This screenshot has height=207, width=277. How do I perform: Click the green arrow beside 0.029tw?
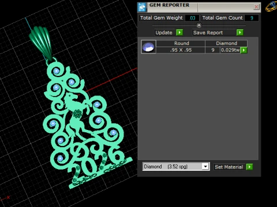(x=244, y=50)
